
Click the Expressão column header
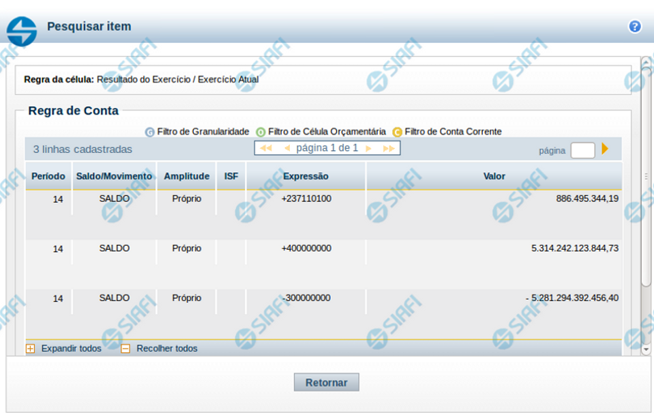click(306, 176)
